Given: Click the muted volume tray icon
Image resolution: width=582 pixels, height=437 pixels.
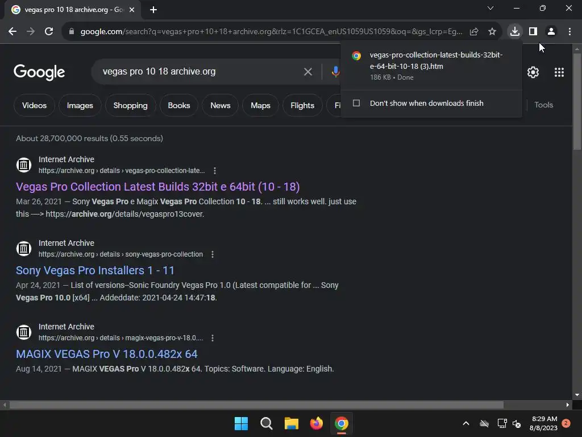Looking at the screenshot, I should pyautogui.click(x=516, y=423).
